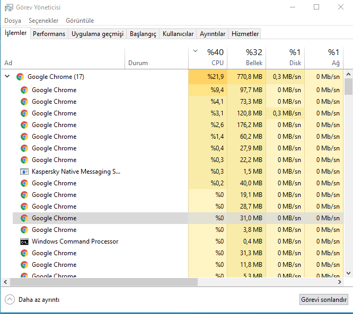Screen dimensions: 353x314
Task: Click the Chrome icon in the 28,7 MB row
Action: click(x=24, y=207)
